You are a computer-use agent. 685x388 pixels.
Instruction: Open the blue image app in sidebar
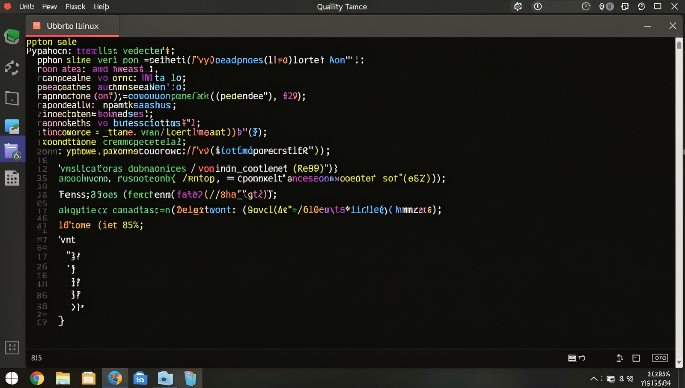coord(12,126)
